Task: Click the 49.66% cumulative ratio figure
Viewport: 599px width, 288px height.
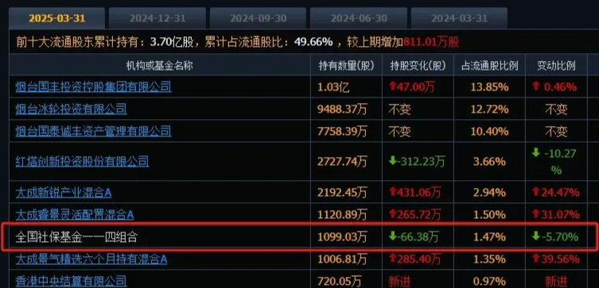Action: [x=313, y=42]
